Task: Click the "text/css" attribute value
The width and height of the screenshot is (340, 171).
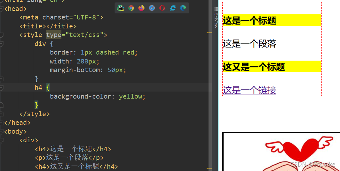Action: pyautogui.click(x=84, y=35)
